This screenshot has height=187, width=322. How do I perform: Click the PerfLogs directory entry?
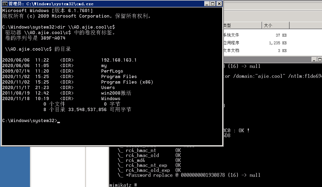coord(112,71)
